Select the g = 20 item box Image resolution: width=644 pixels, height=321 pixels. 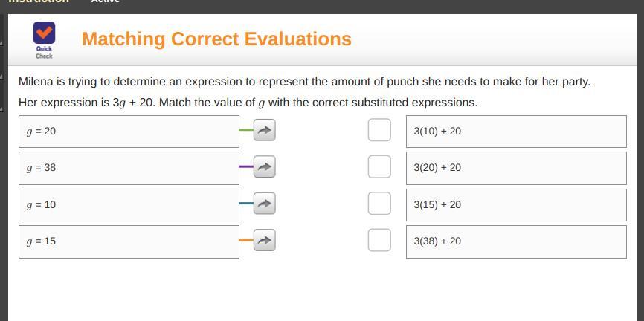coord(129,131)
